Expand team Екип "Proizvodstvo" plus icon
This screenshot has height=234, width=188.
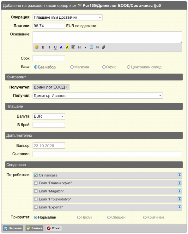[x=179, y=199]
